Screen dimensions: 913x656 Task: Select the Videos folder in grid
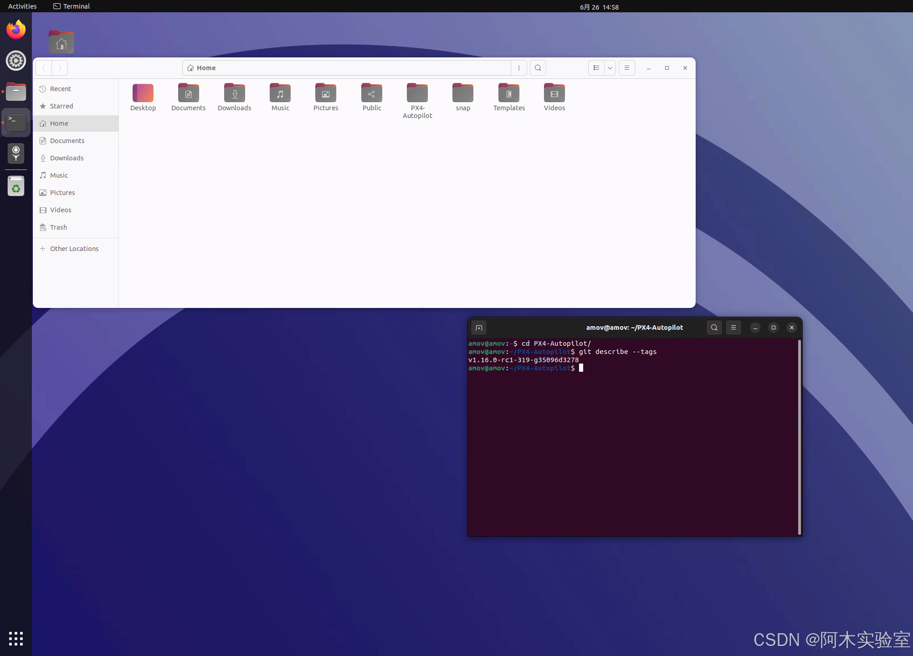click(554, 97)
